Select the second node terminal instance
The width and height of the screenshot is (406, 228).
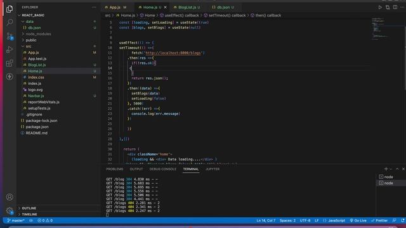point(391,183)
